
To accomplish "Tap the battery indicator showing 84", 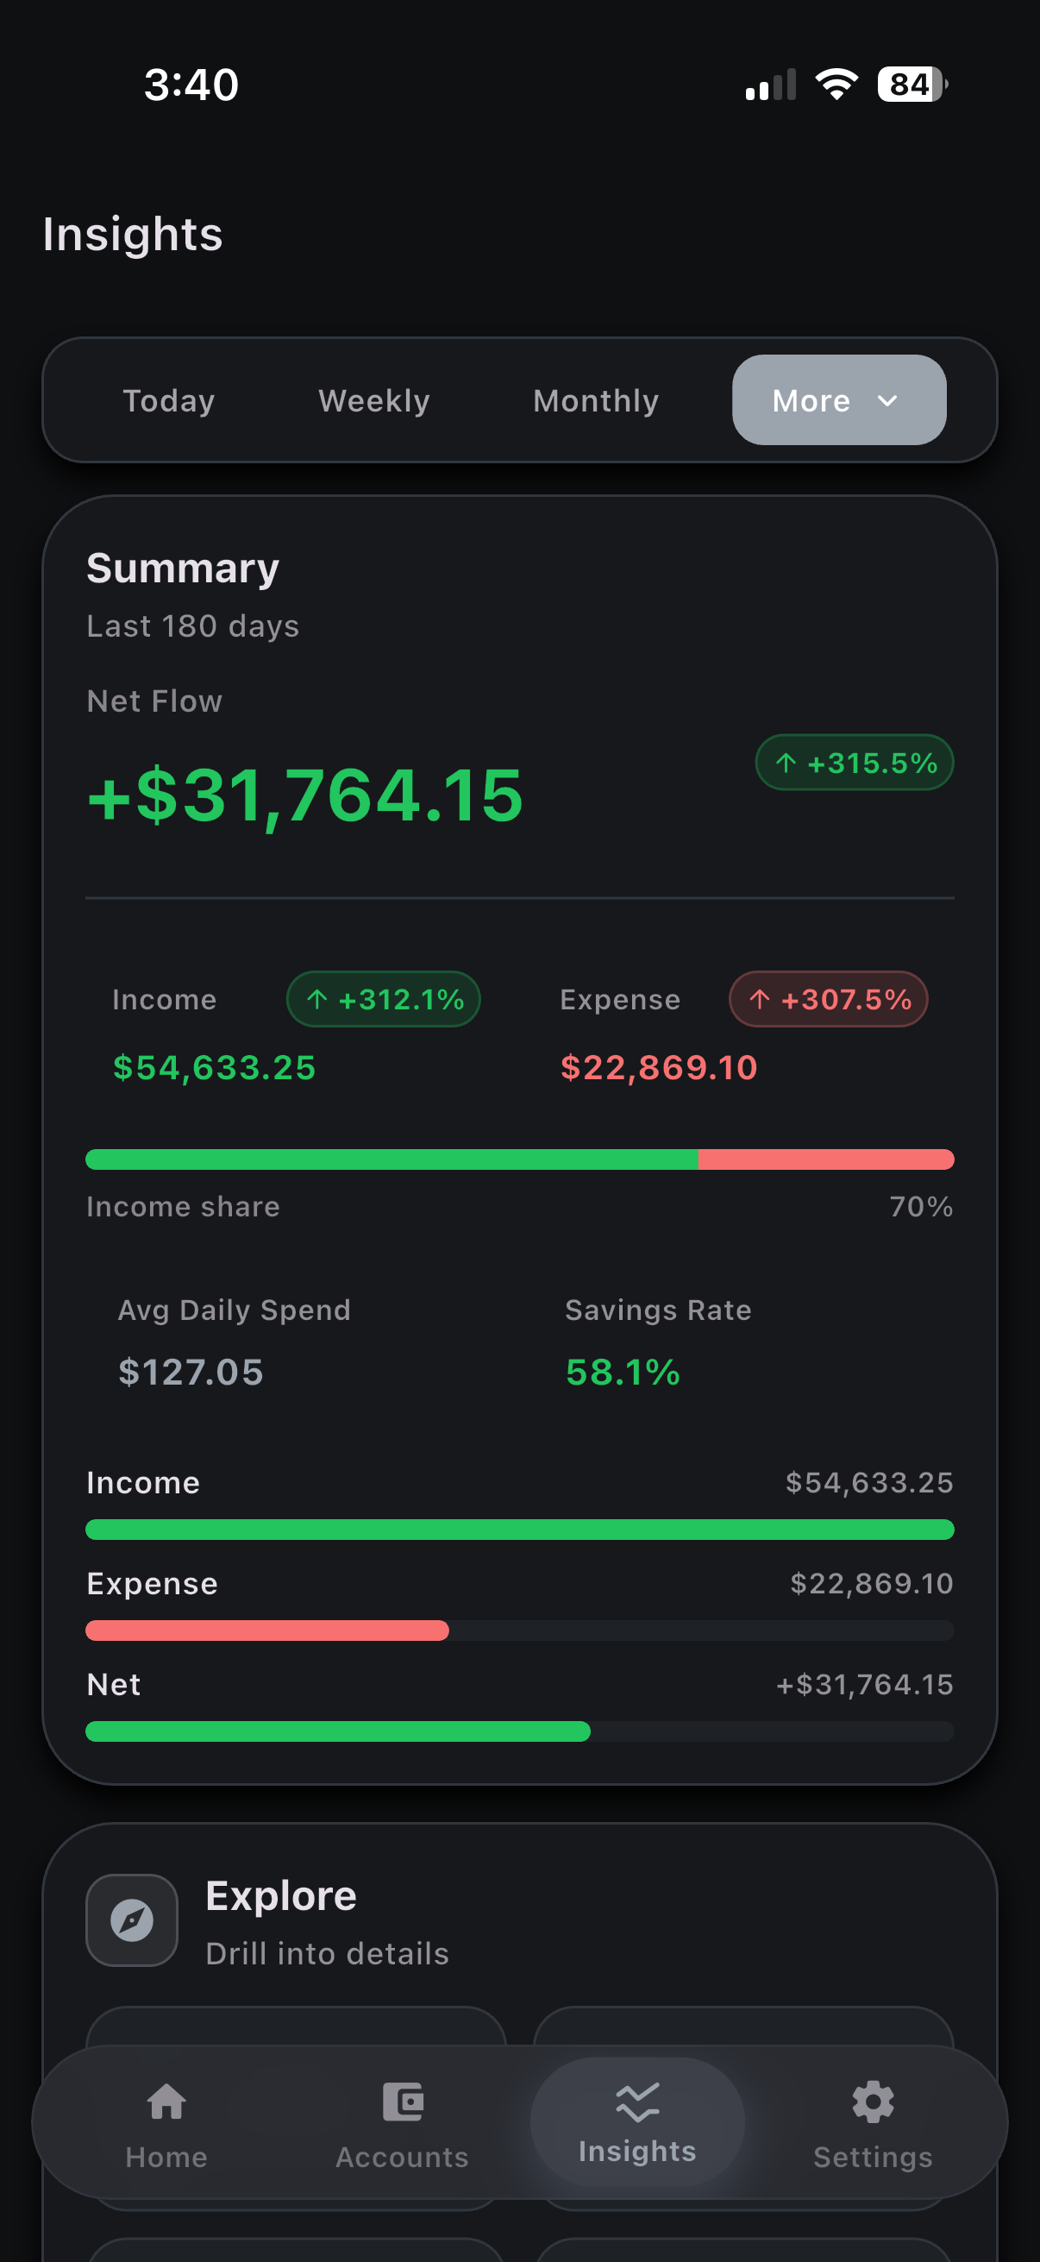I will [x=912, y=85].
